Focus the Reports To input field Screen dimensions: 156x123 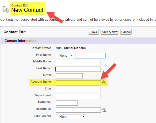(78, 110)
